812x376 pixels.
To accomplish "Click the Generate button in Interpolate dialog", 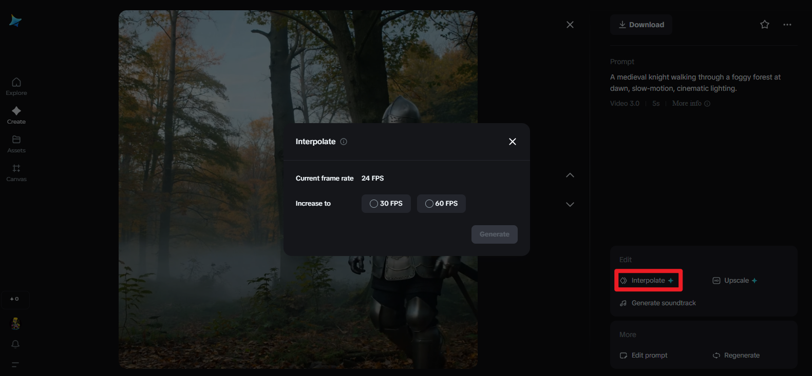I will coord(495,234).
